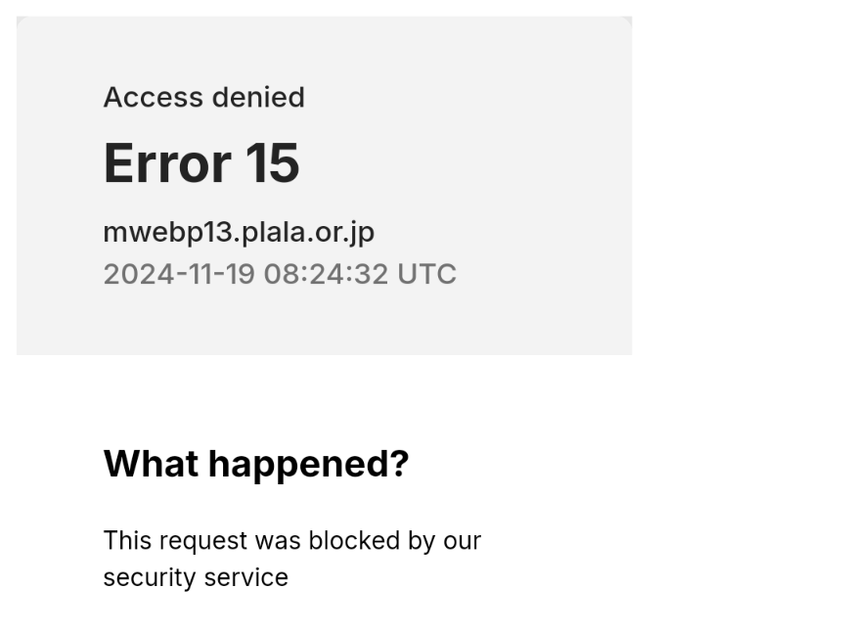The image size is (845, 634).
Task: Click the 'What happened?' heading
Action: tap(256, 465)
